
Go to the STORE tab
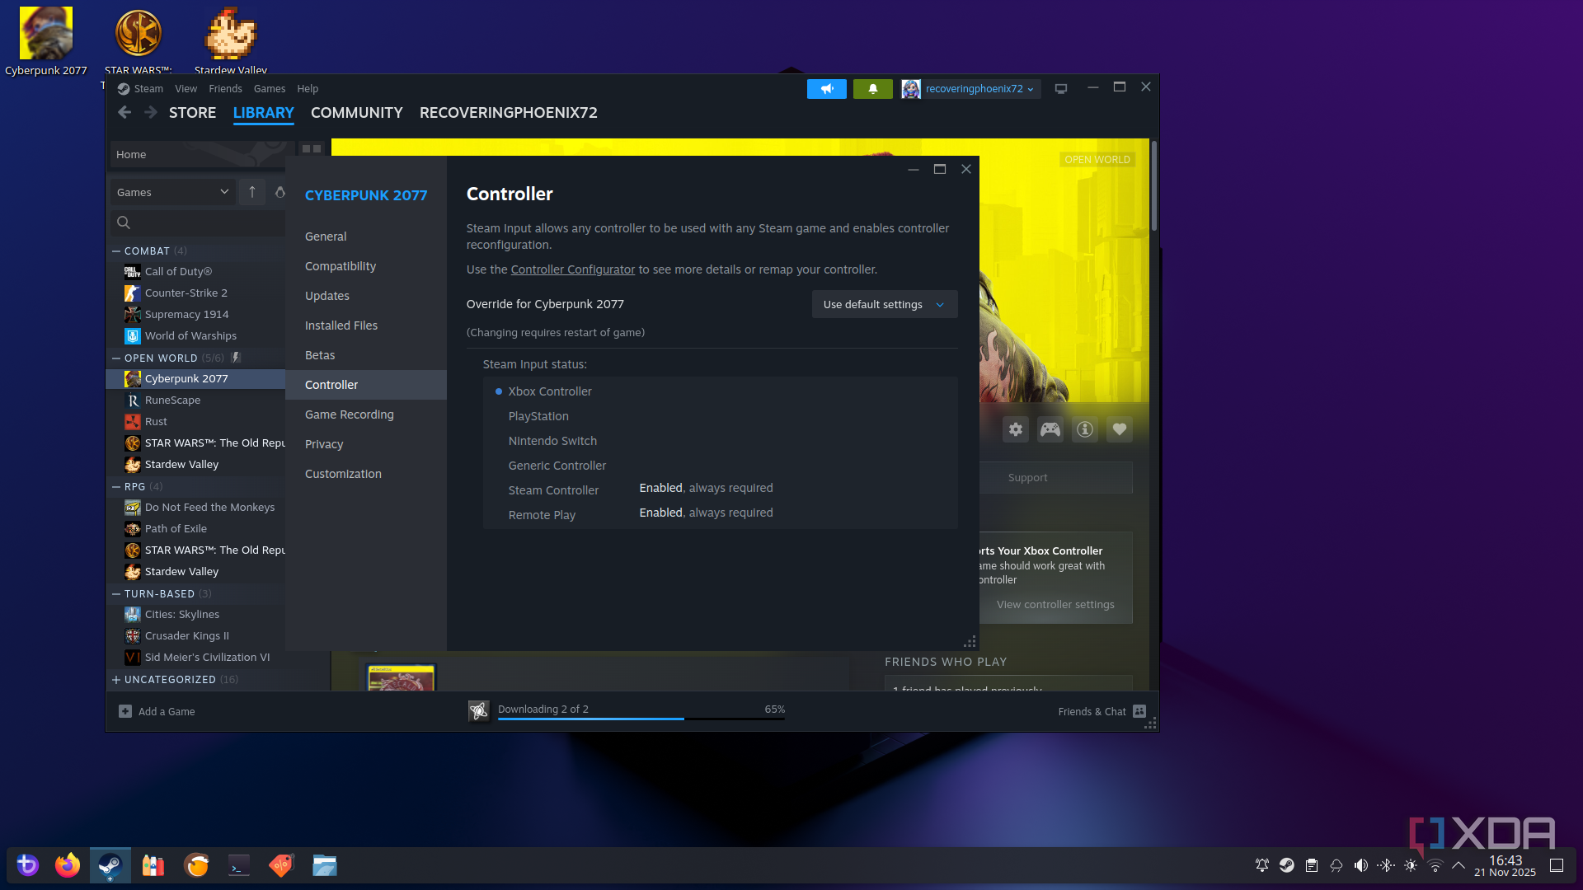[193, 113]
